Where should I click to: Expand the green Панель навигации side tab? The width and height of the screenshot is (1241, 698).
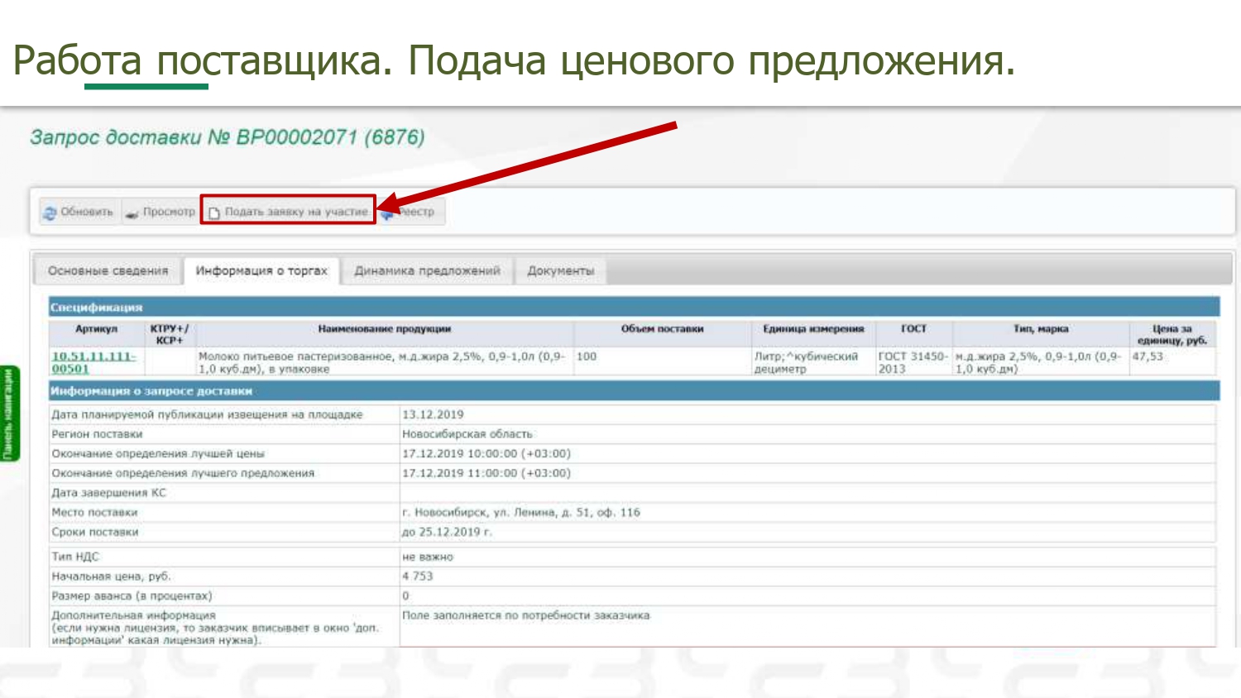pyautogui.click(x=9, y=414)
